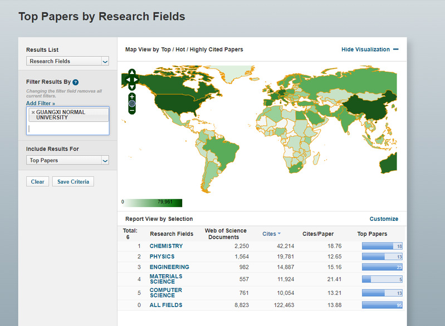Zoom out on the map
The height and width of the screenshot is (326, 445).
coord(132,111)
